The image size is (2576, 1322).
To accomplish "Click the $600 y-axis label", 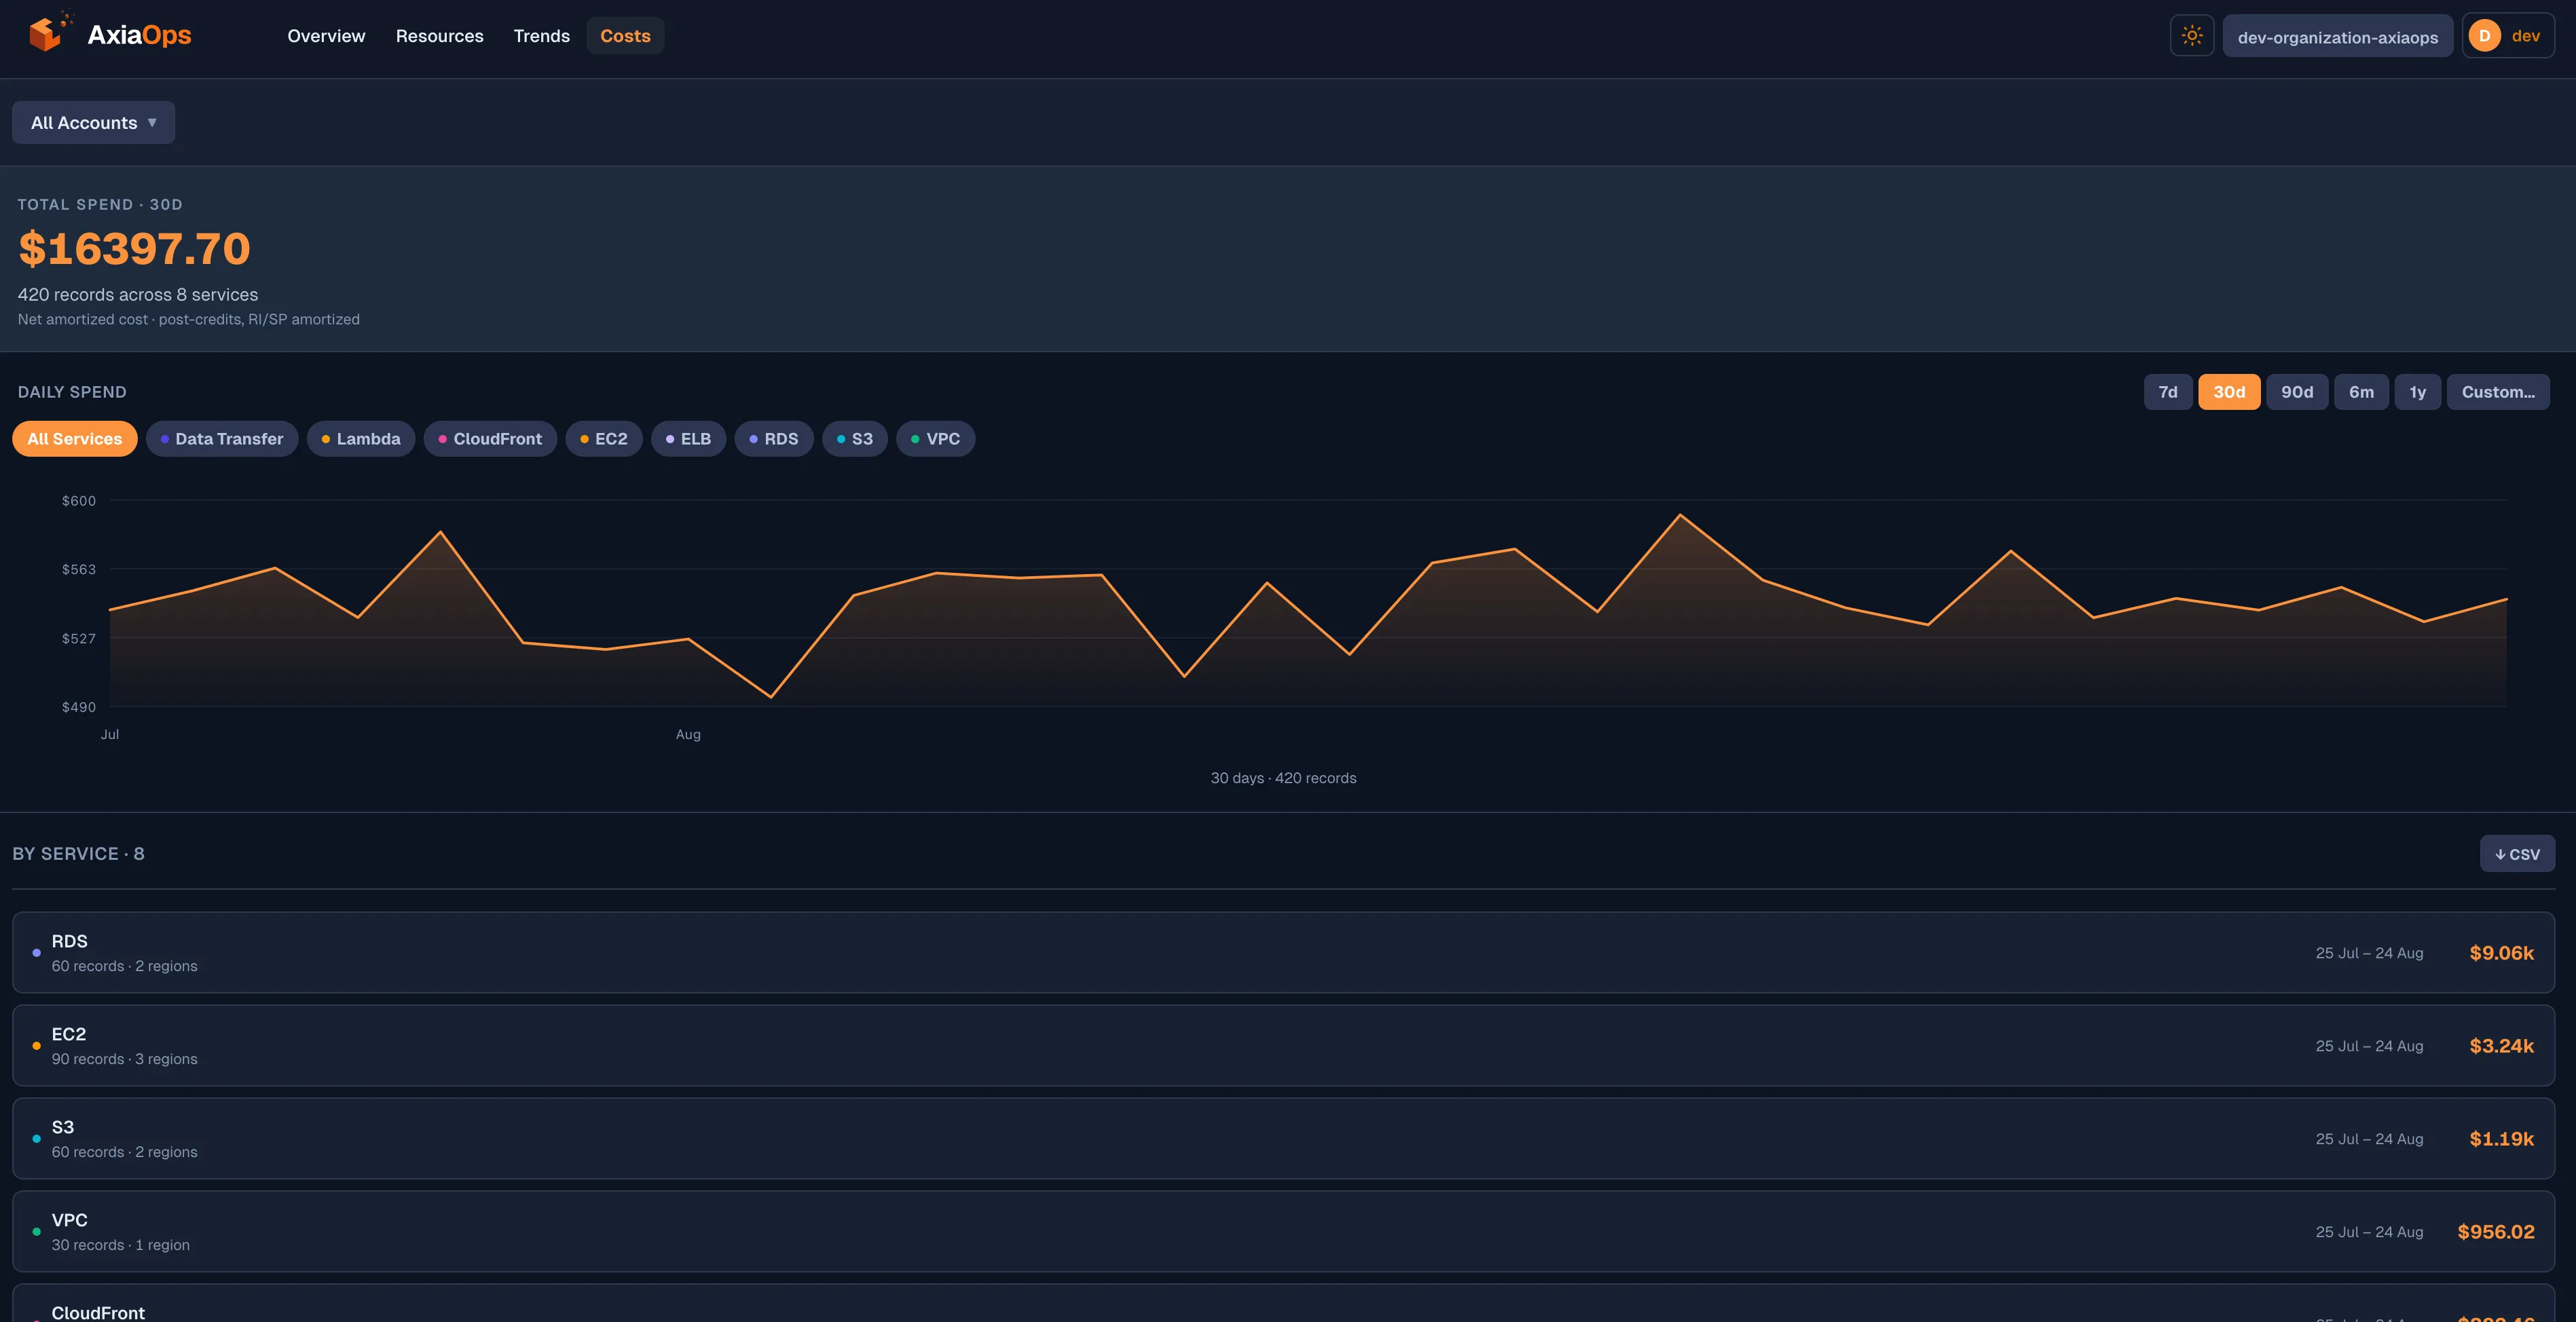I will point(79,501).
